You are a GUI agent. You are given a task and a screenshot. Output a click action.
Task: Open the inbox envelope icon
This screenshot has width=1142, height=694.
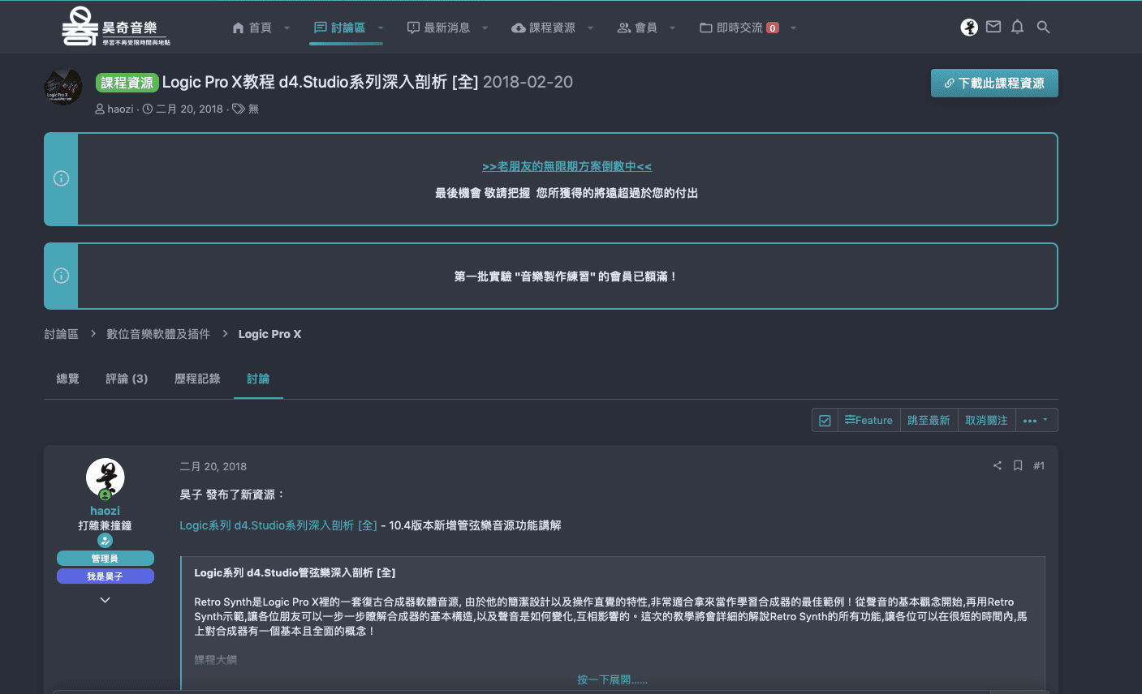(x=993, y=28)
